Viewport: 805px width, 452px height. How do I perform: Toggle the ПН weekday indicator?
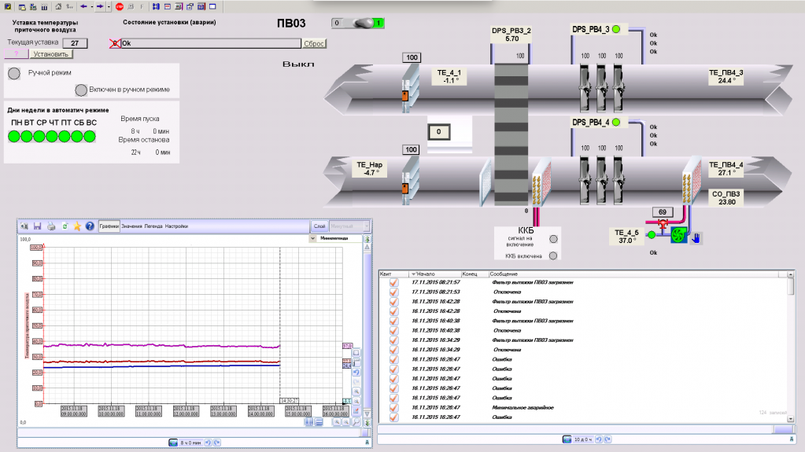pos(14,137)
